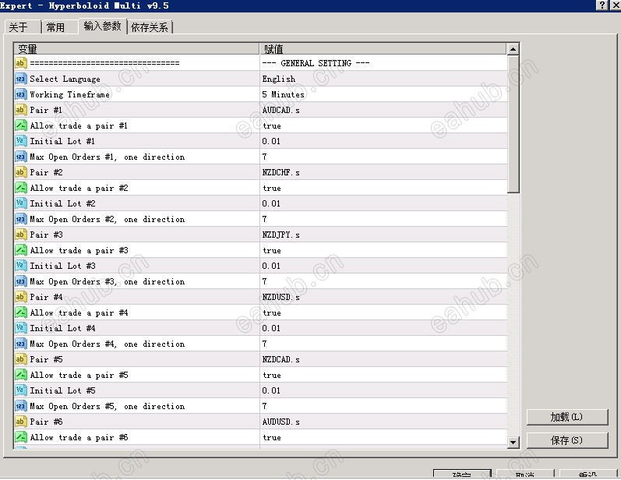Click the boolean icon beside Allow trade a pair #6
Screen dimensions: 621x480
[x=20, y=437]
